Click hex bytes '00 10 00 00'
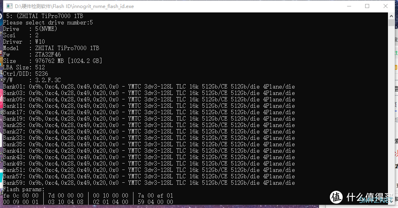The image size is (398, 208). 111,196
